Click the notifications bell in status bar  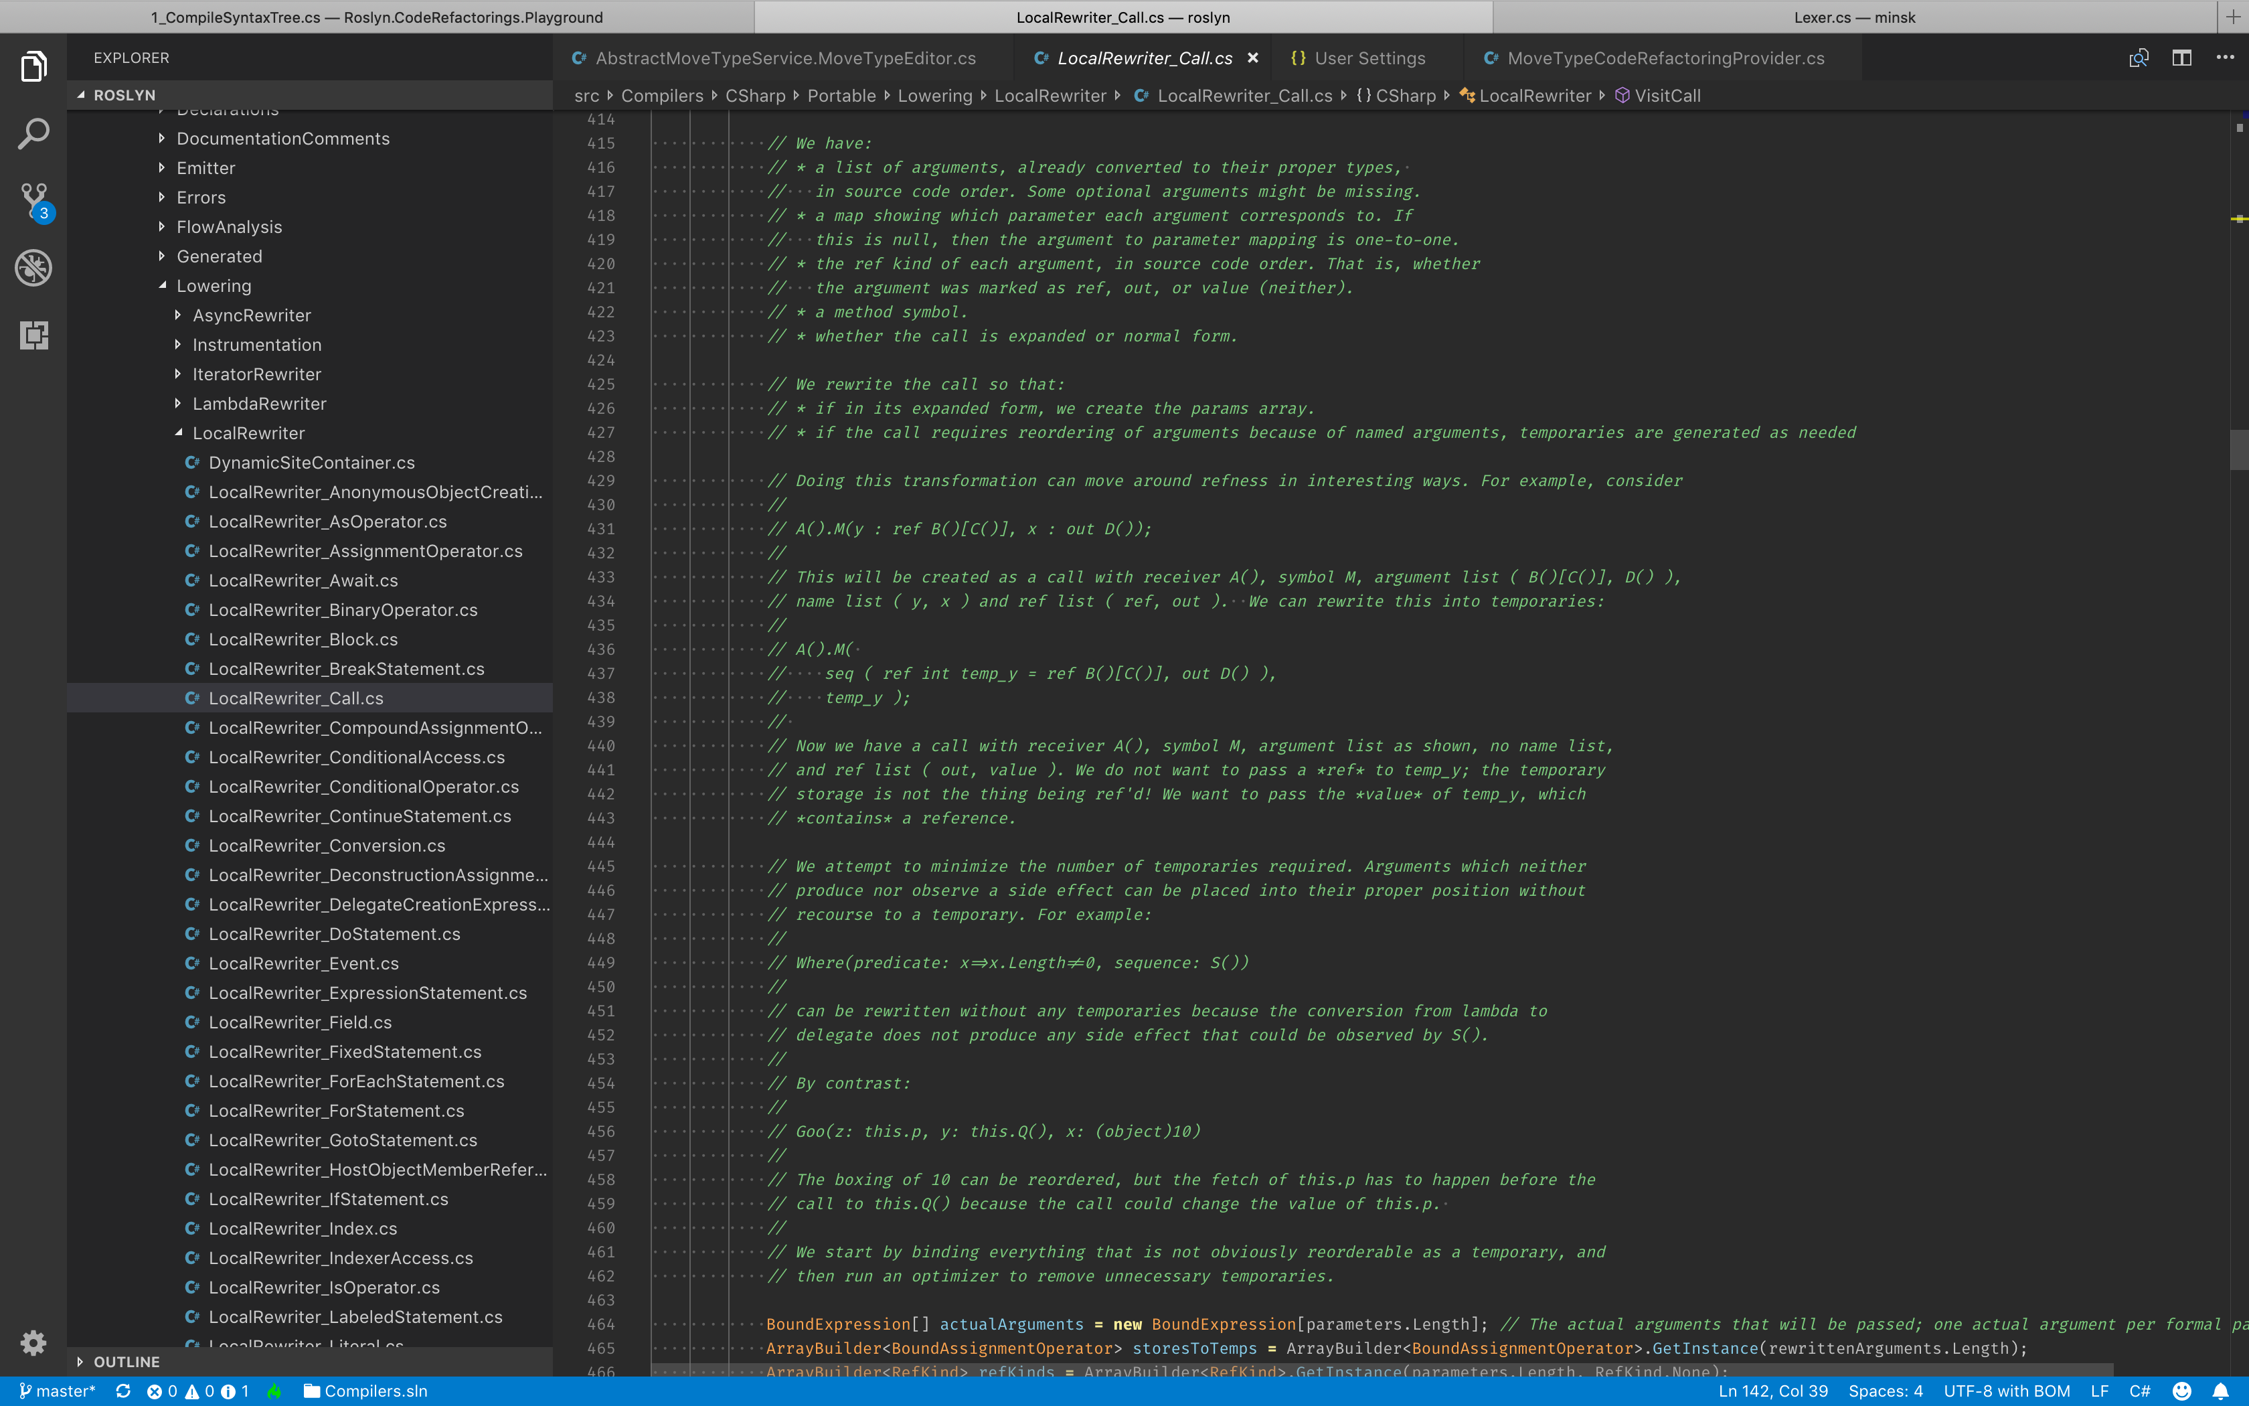[2220, 1391]
